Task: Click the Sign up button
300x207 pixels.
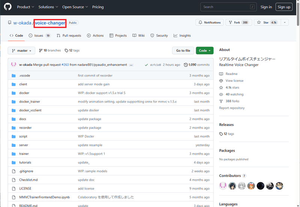Action: tap(284, 7)
